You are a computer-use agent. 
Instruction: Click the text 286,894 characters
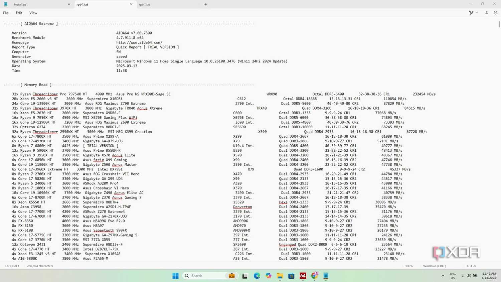pyautogui.click(x=40, y=266)
